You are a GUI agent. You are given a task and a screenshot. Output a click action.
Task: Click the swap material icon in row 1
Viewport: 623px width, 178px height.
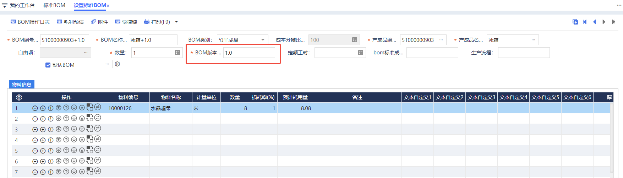click(98, 107)
